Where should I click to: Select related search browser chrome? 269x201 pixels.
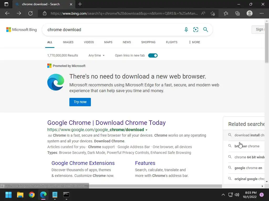[x=244, y=146]
